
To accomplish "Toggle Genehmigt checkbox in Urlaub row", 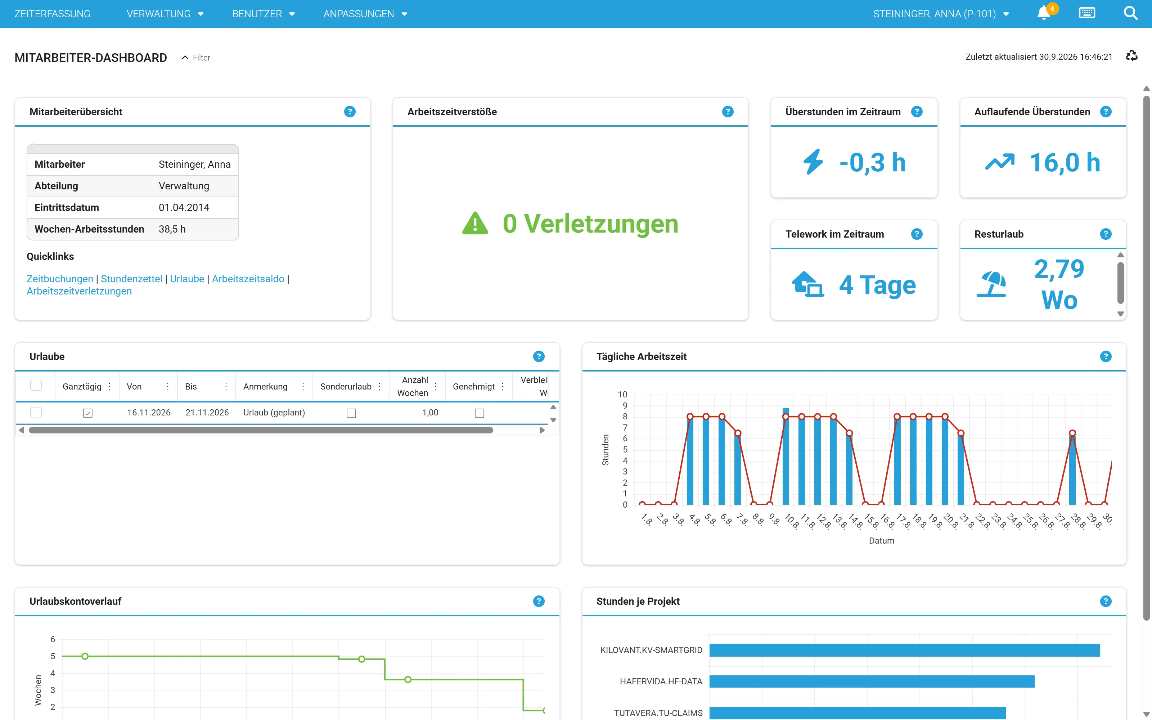I will tap(480, 413).
